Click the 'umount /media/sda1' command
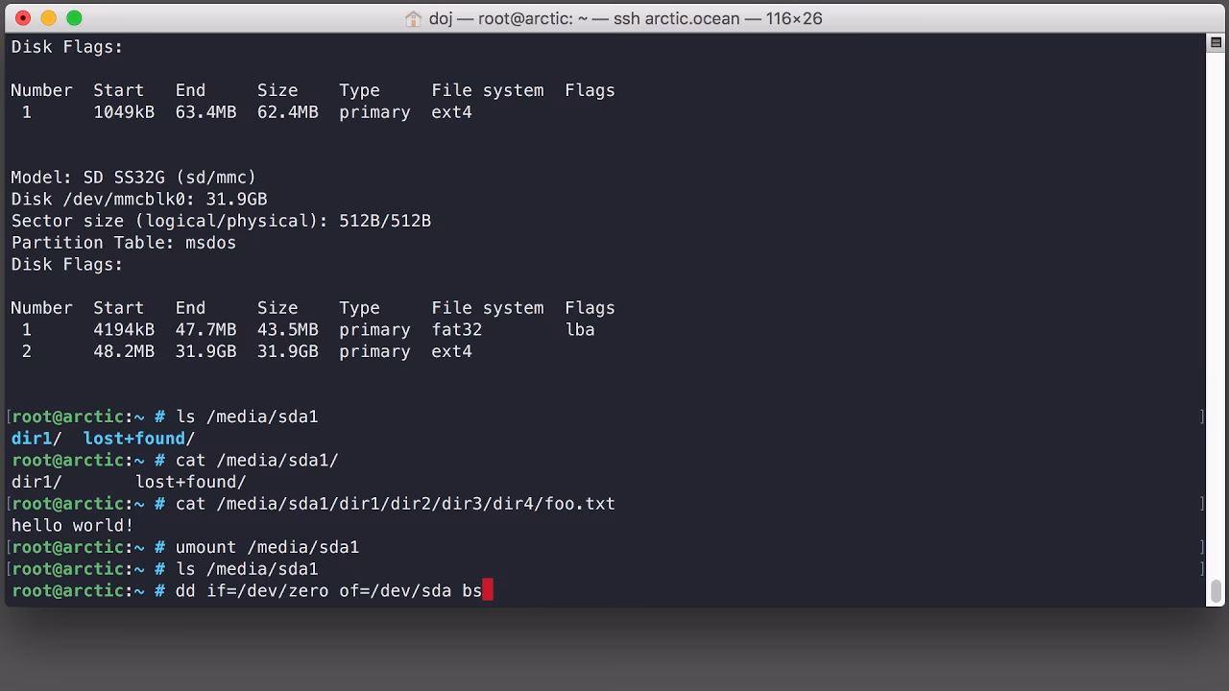 (x=267, y=547)
